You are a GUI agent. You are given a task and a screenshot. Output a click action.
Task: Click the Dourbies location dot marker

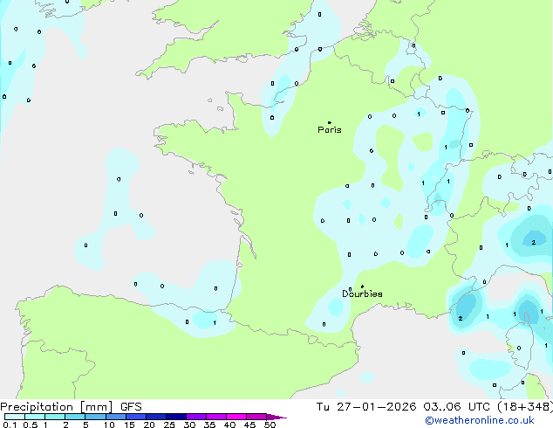pyautogui.click(x=362, y=286)
